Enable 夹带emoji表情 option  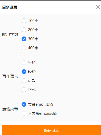coord(24,104)
